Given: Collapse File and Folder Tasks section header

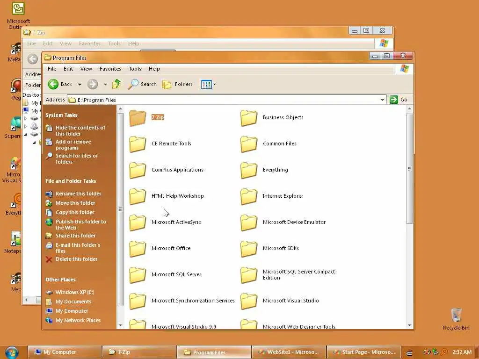Looking at the screenshot, I should pos(71,181).
